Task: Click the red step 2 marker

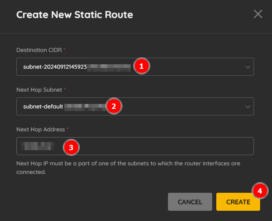Action: coord(114,106)
